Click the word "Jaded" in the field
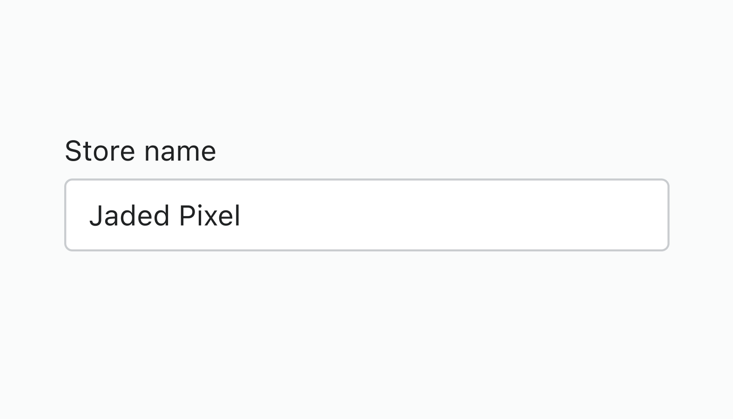This screenshot has height=419, width=733. (129, 216)
